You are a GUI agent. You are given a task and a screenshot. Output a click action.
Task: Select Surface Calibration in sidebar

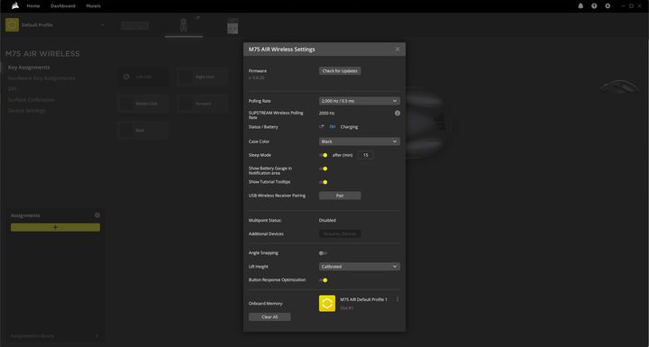(31, 100)
